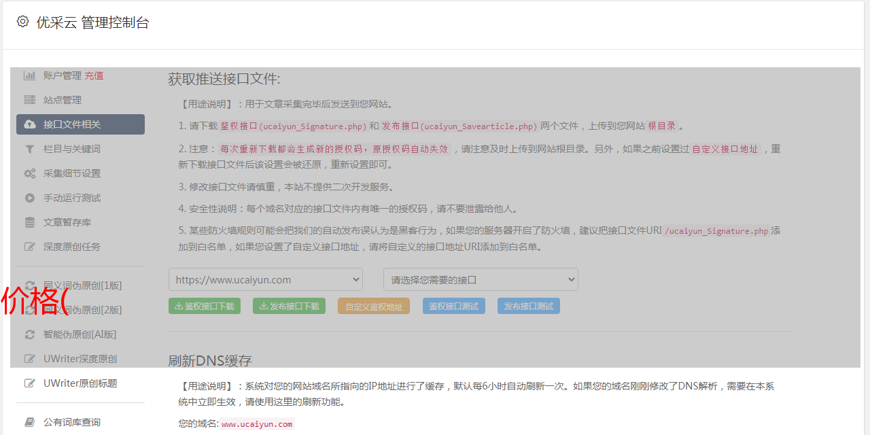Screen dimensions: 870x435
Task: Click the gears icon for 采集细节设置
Action: click(x=30, y=173)
